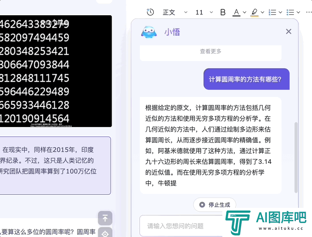
Task: Expand the highlight color options arrow
Action: pos(262,13)
